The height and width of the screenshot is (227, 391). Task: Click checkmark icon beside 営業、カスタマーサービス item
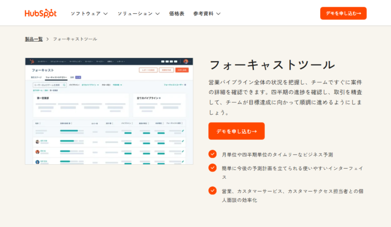point(212,191)
